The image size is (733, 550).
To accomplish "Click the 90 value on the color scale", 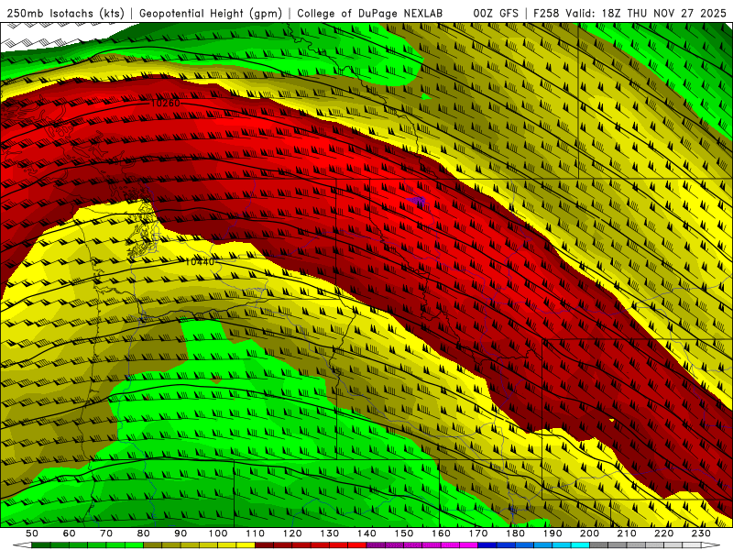I will click(181, 533).
